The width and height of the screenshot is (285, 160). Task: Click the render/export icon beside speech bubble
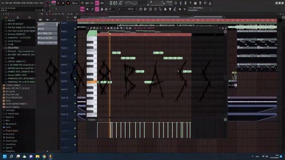210,3
